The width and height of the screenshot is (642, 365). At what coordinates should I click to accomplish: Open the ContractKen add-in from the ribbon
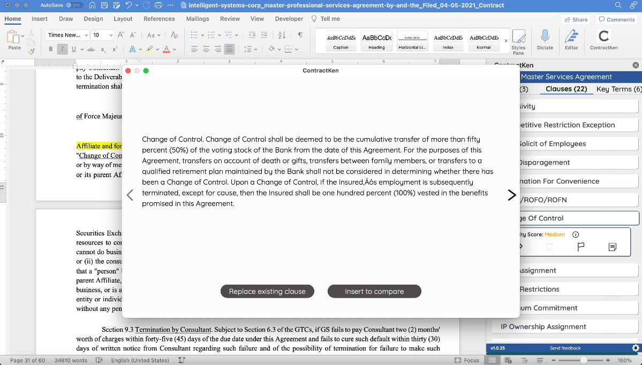[603, 42]
